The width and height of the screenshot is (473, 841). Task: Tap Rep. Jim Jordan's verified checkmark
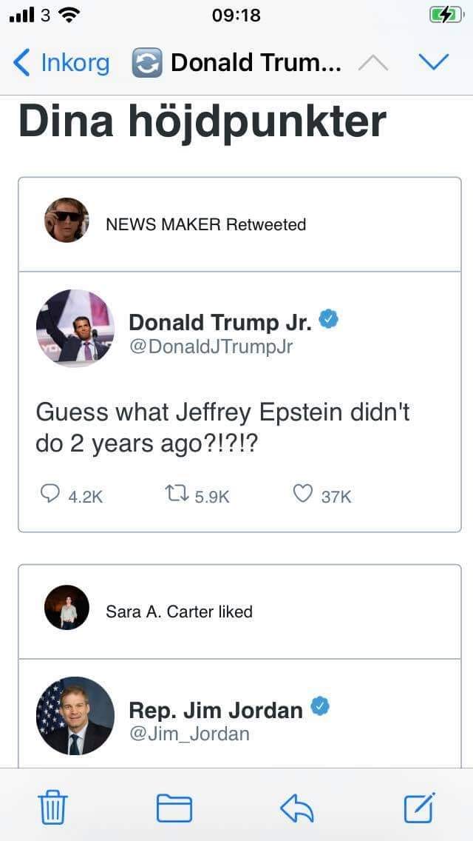(x=319, y=706)
